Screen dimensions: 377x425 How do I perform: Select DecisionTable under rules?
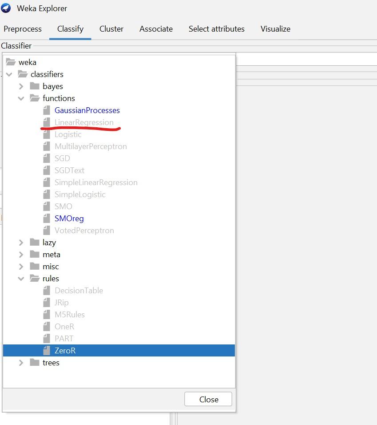point(79,291)
